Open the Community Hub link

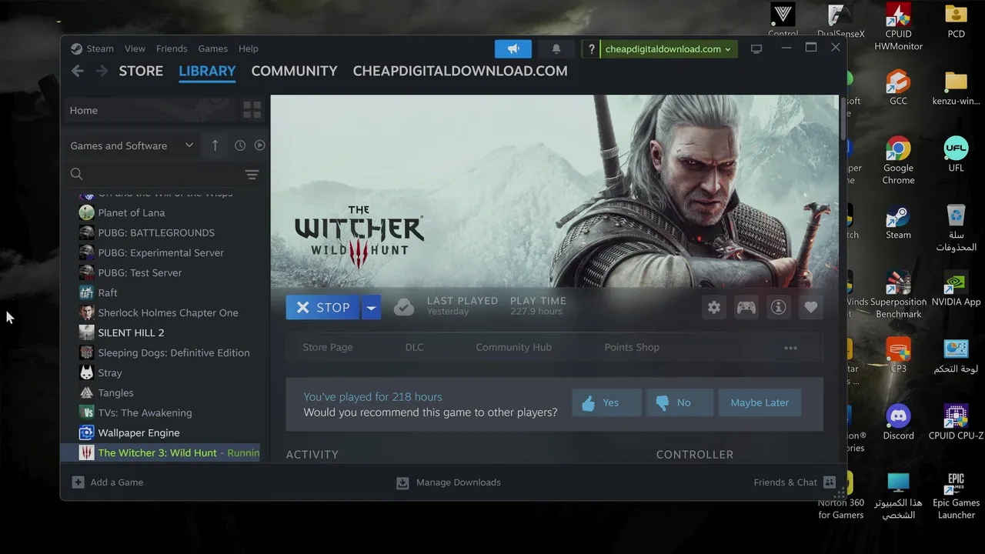(x=513, y=347)
